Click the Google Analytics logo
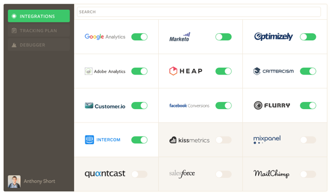Image resolution: width=332 pixels, height=195 pixels. click(x=105, y=37)
